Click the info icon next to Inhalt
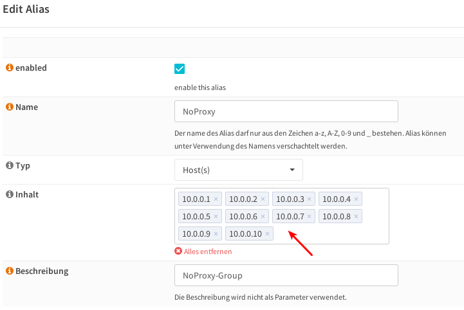The height and width of the screenshot is (310, 464). [x=10, y=194]
